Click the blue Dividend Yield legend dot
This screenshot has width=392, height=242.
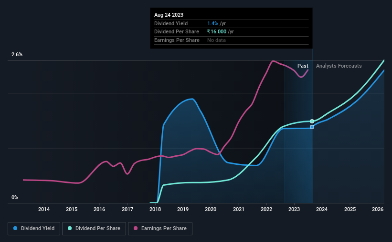(x=15, y=228)
